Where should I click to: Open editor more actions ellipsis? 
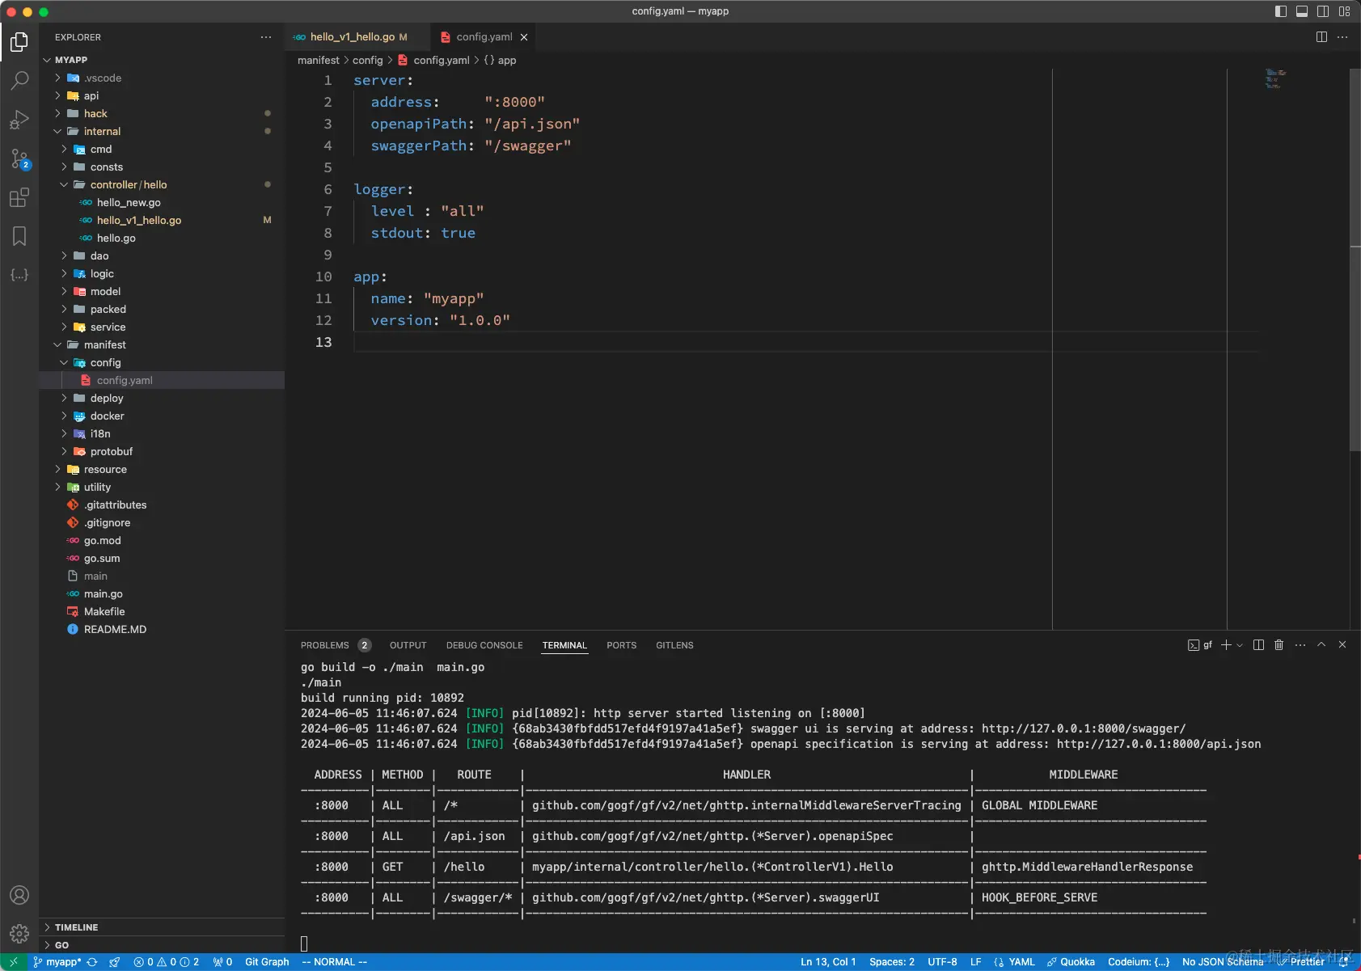pyautogui.click(x=1342, y=37)
